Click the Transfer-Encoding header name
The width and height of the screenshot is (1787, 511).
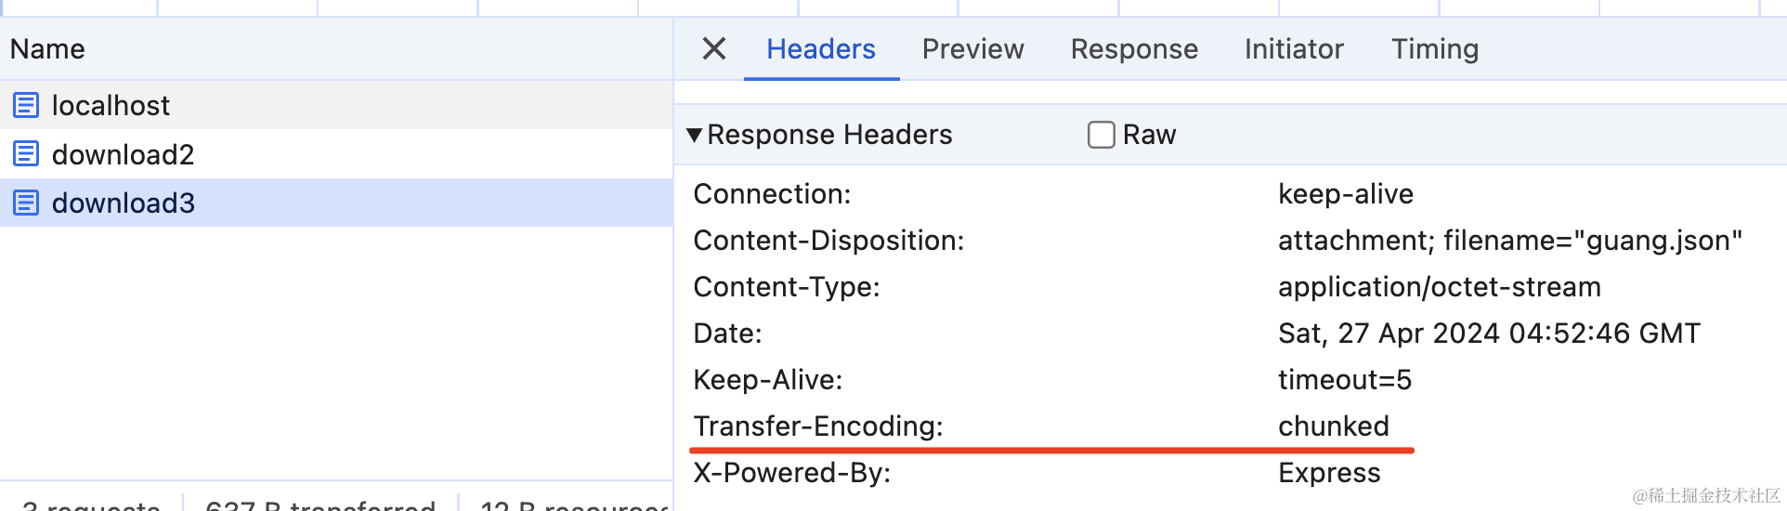817,426
